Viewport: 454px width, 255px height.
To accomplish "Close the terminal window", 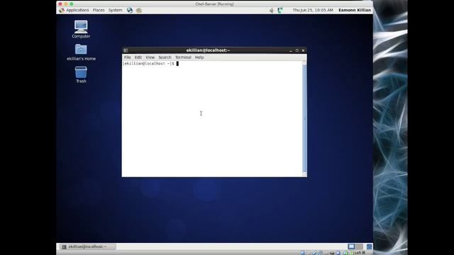I will [x=303, y=50].
